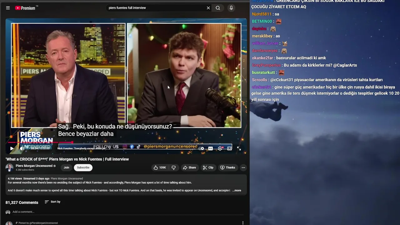Viewport: 400px width, 225px height.
Task: Open Piers Morgan Uncensored channel avatar
Action: [9, 167]
